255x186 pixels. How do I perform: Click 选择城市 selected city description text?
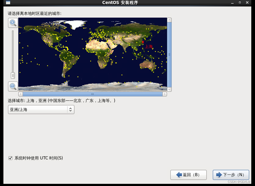click(62, 101)
